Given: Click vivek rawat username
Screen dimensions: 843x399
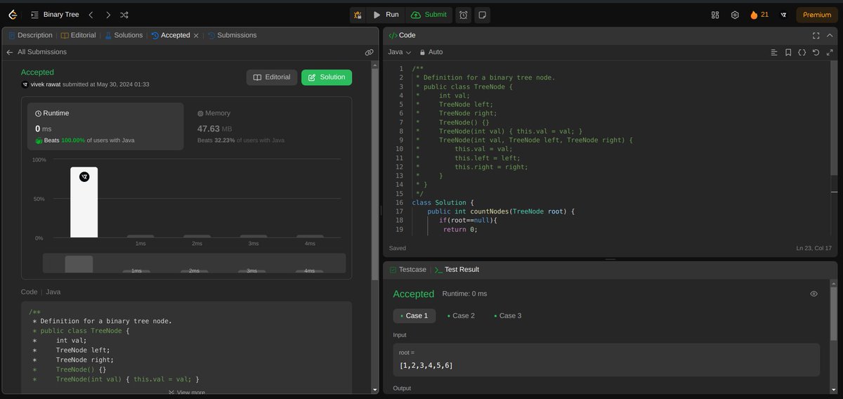Looking at the screenshot, I should [44, 84].
